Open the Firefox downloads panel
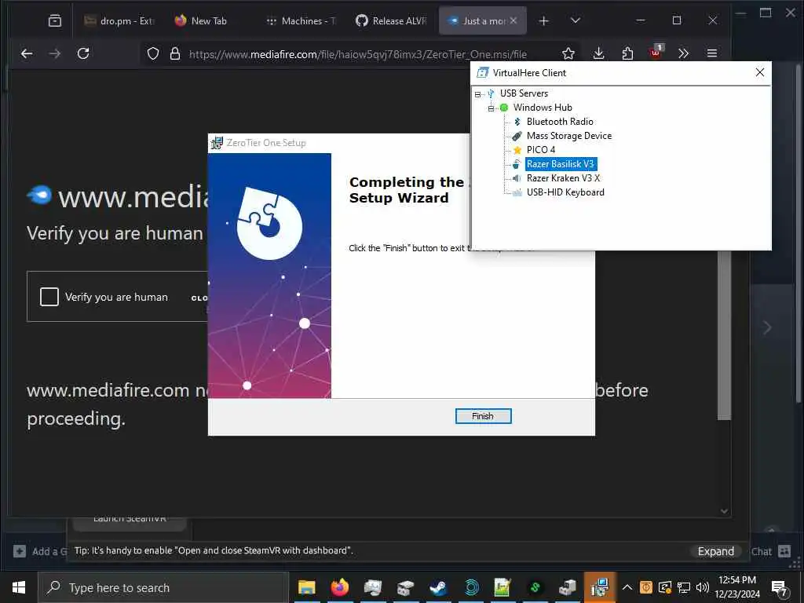This screenshot has height=603, width=804. click(x=598, y=53)
